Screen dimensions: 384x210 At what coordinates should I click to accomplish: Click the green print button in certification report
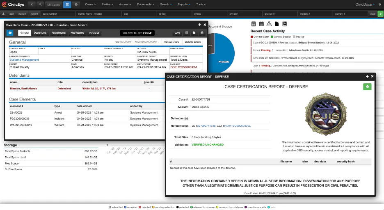(367, 87)
